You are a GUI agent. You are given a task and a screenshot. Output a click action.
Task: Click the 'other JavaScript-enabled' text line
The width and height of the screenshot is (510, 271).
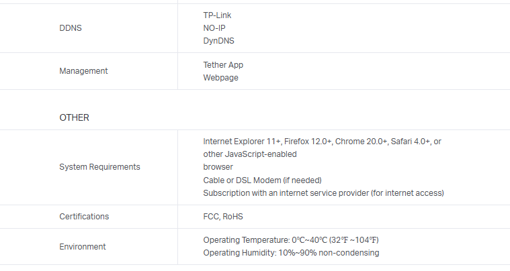click(250, 154)
